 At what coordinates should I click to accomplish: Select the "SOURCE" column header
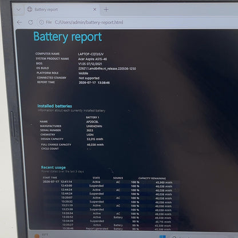[x=118, y=178]
